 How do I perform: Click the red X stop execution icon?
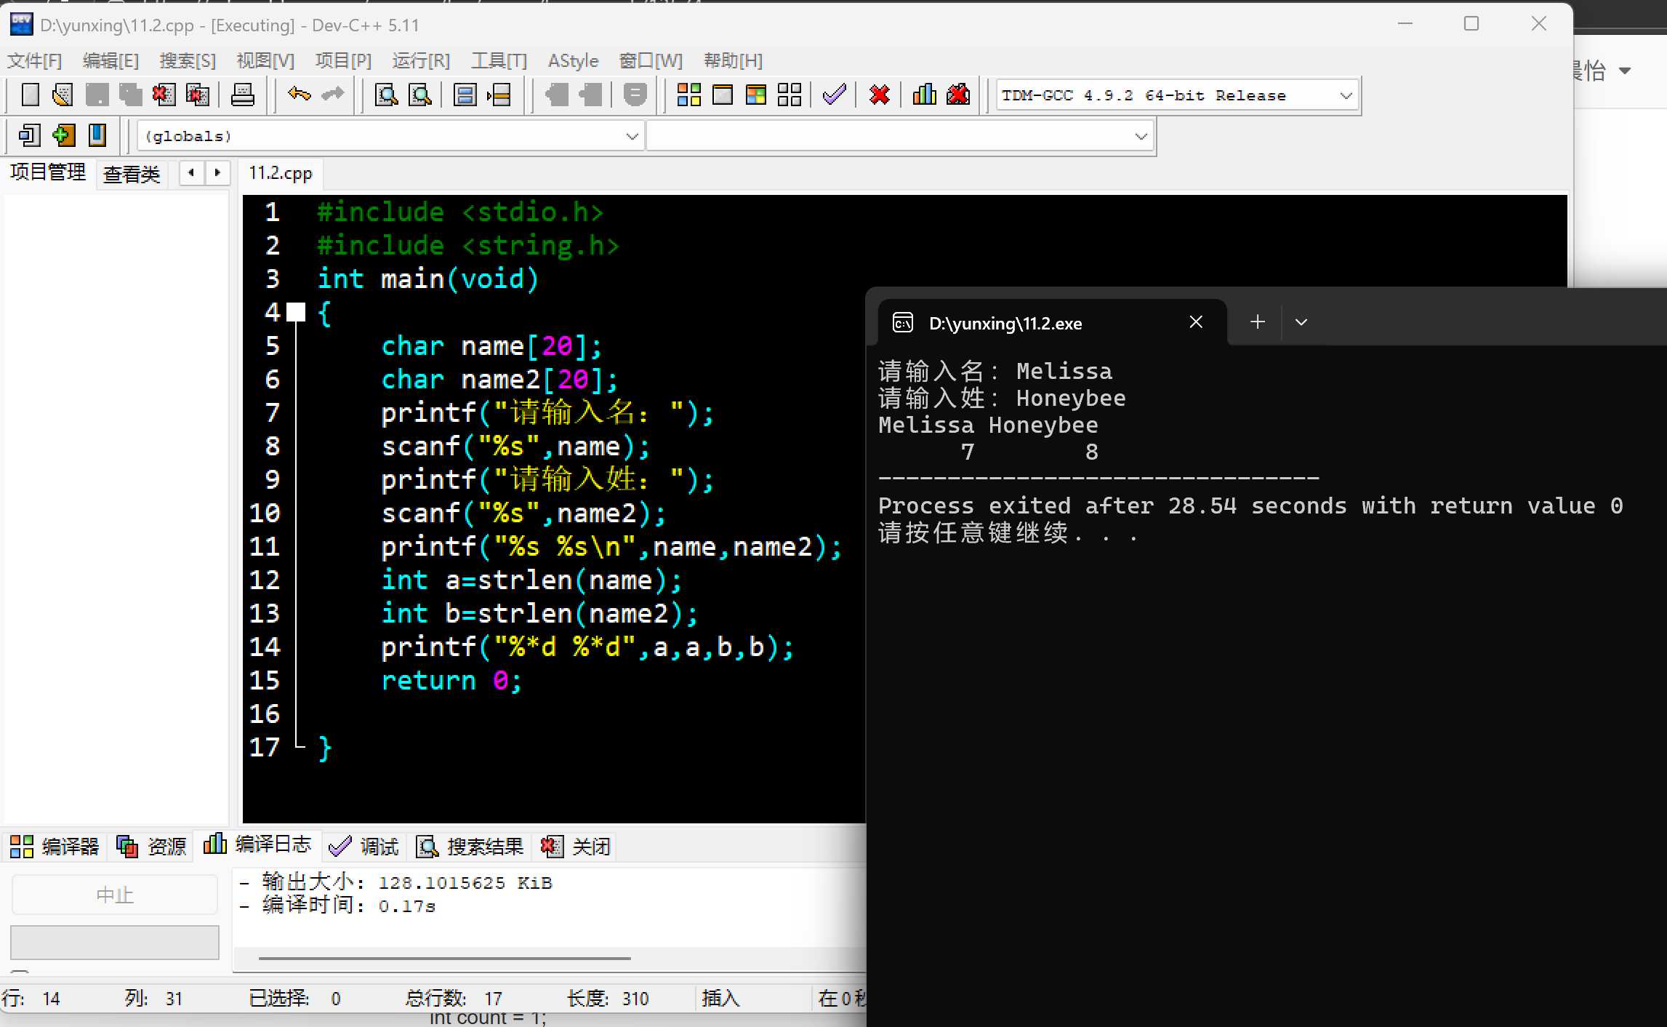(x=879, y=95)
